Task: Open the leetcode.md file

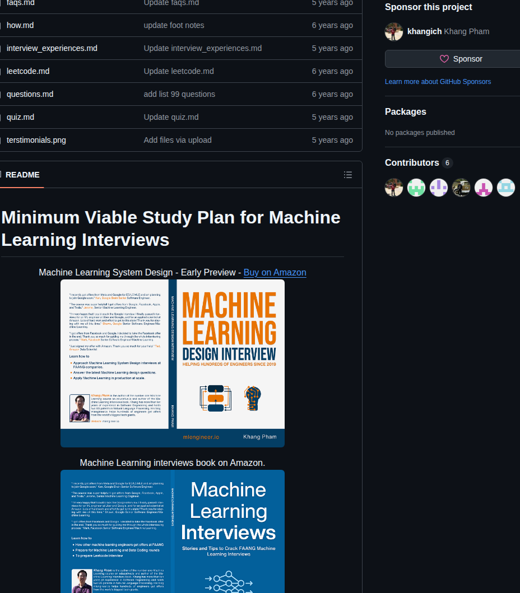Action: 28,71
